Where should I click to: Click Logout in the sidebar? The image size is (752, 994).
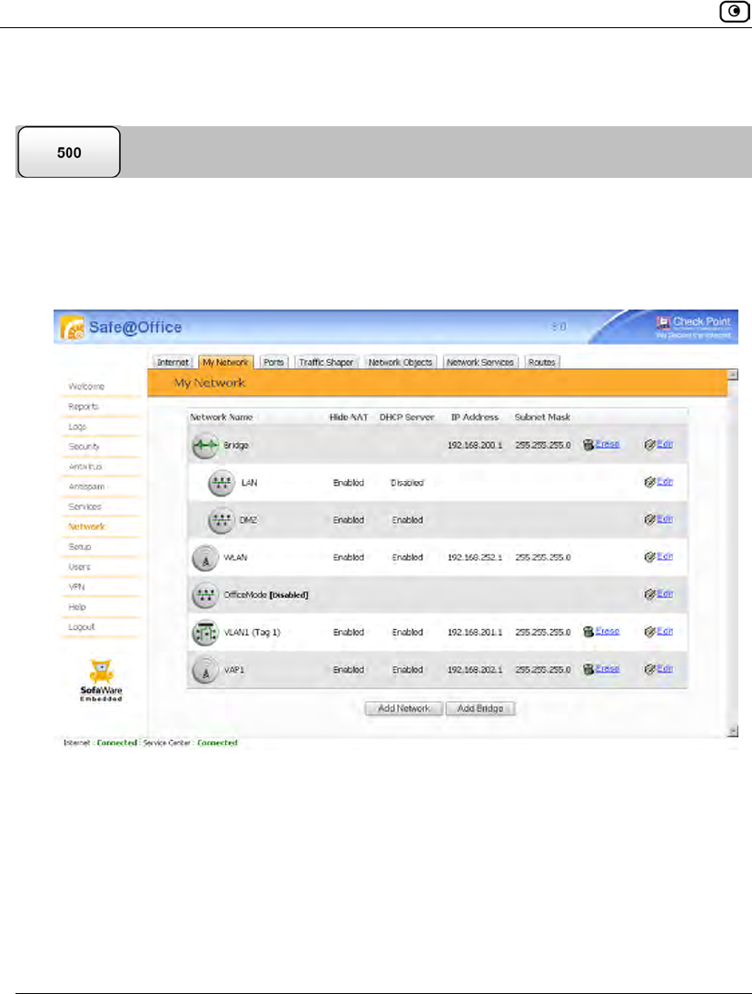pos(82,627)
